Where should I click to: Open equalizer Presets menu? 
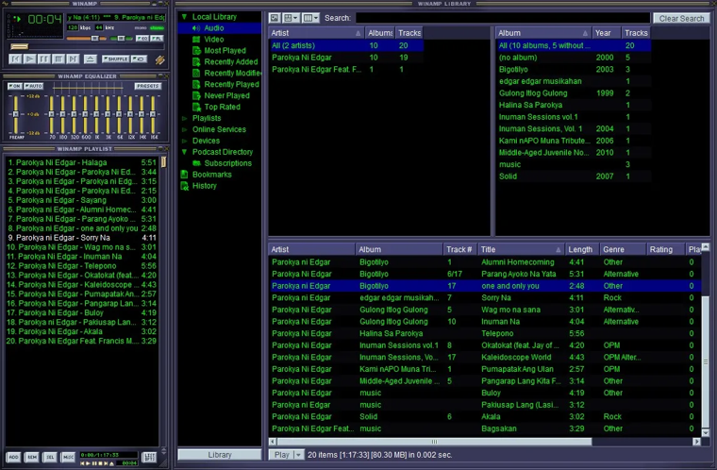click(x=148, y=86)
